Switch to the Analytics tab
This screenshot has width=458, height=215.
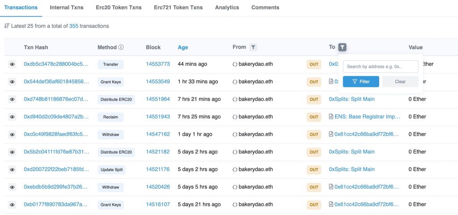point(227,8)
